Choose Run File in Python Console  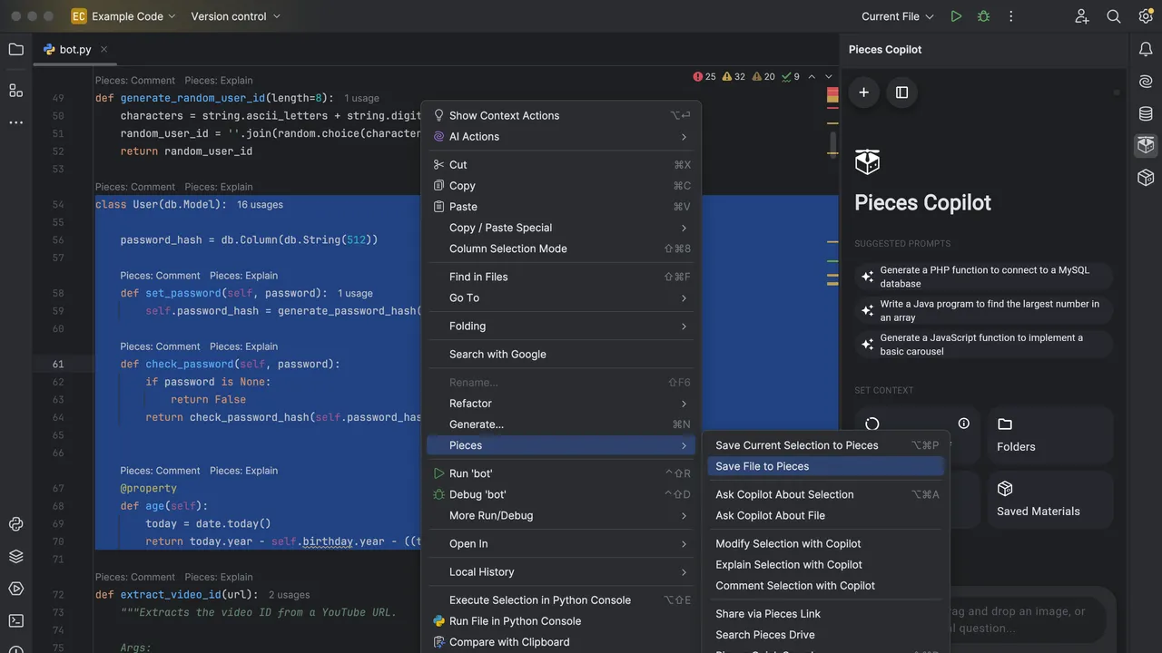[x=562, y=620]
